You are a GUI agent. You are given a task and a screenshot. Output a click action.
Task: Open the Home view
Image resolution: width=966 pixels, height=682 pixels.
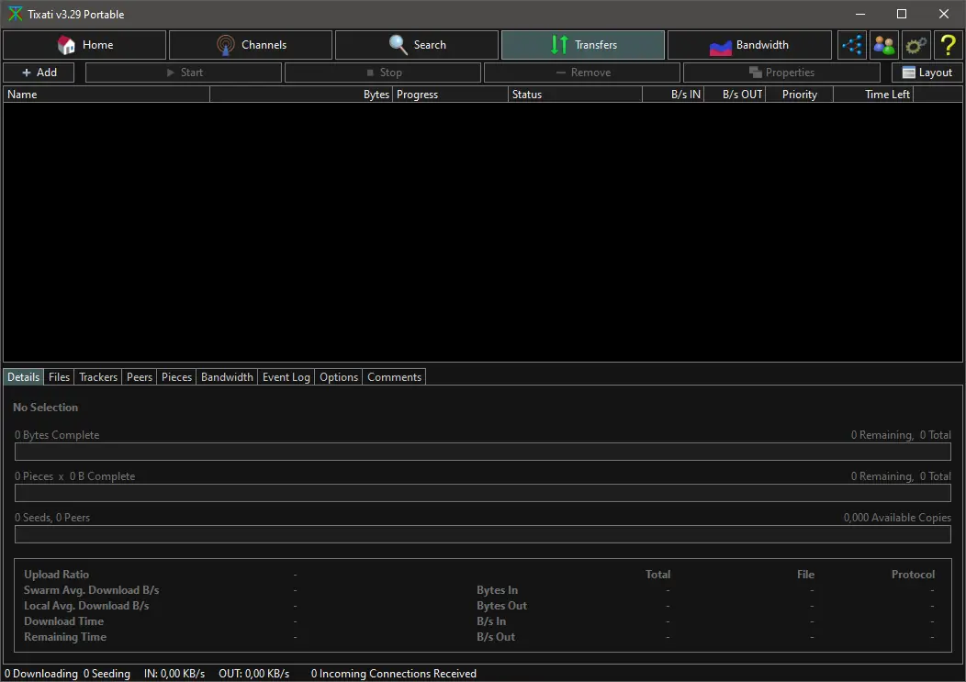click(x=84, y=45)
